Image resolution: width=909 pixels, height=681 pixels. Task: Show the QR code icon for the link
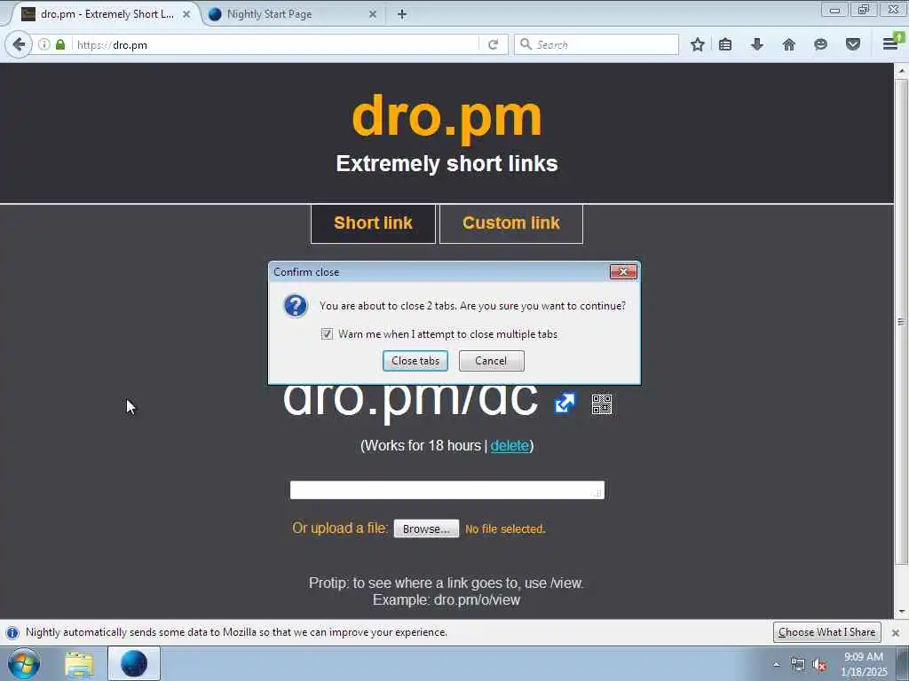(x=602, y=404)
